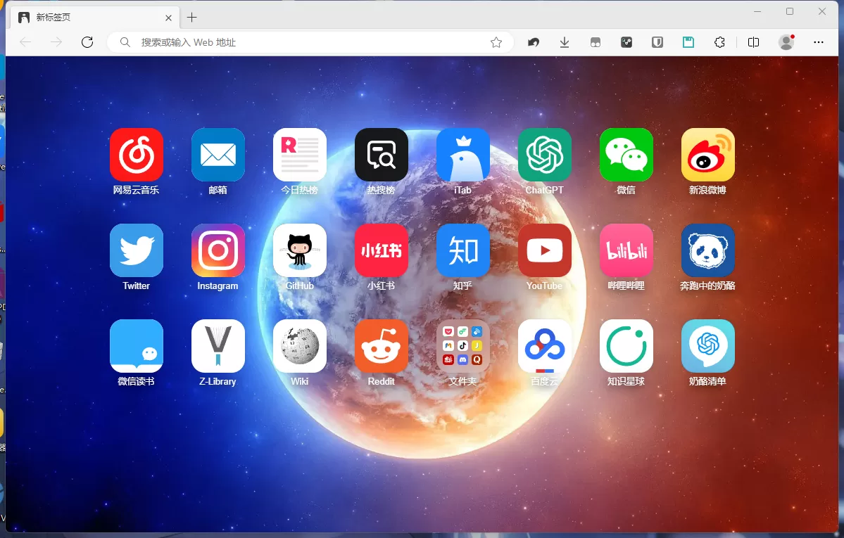
Task: Open the Twitter shortcut
Action: pyautogui.click(x=136, y=250)
